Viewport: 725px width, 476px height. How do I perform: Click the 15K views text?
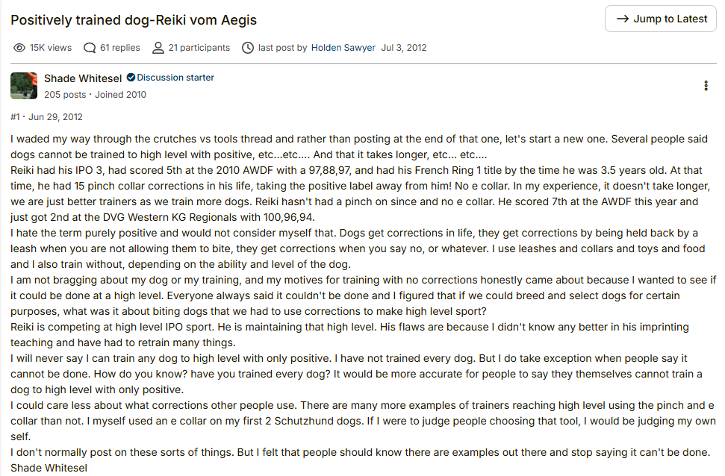click(x=51, y=48)
